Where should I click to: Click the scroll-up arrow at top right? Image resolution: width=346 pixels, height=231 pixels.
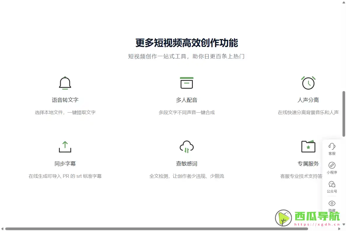(x=344, y=2)
